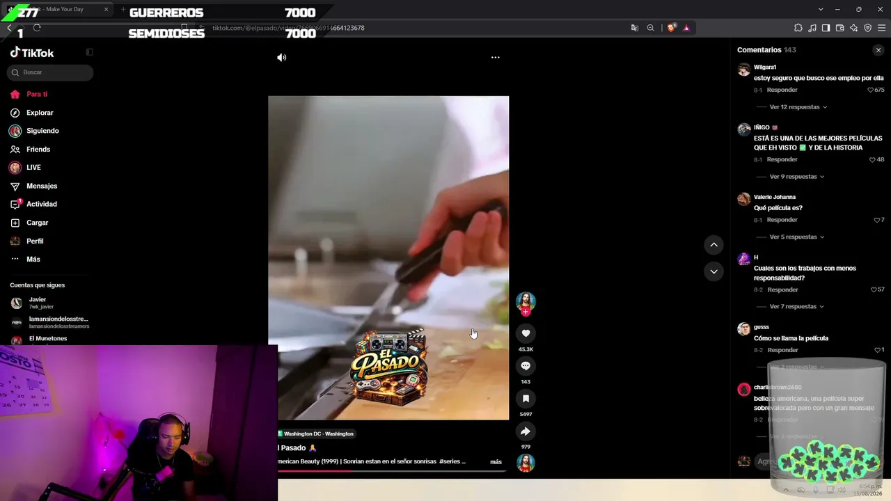The image size is (891, 501).
Task: Open the browser media control music icon
Action: tap(812, 28)
